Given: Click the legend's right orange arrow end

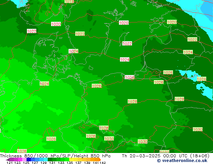Looking at the screenshot, I should (100, 160).
